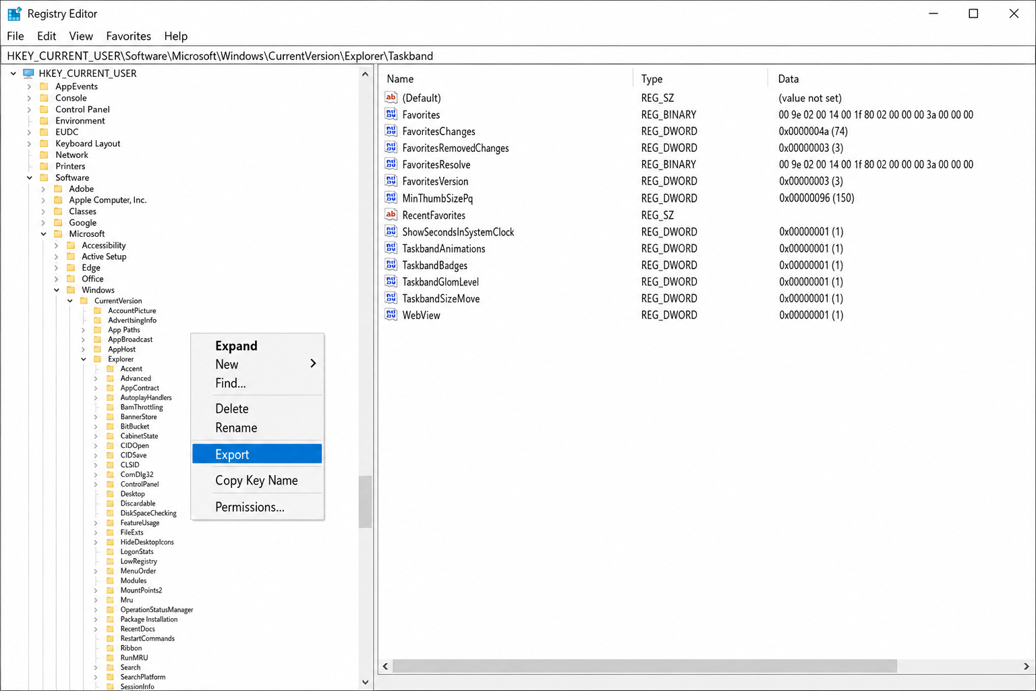Screen dimensions: 1036x691
Task: Click the (Default) string value icon
Action: click(x=391, y=97)
